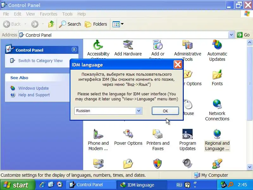Click the language bar help icon
This screenshot has width=253, height=190.
(x=187, y=185)
